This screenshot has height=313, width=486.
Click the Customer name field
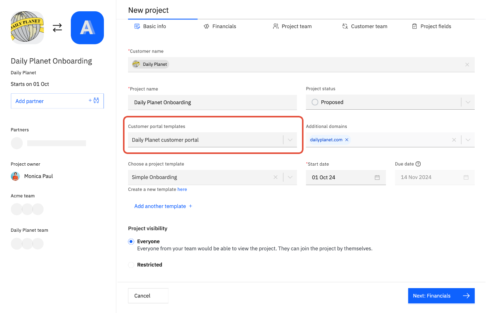pyautogui.click(x=301, y=65)
